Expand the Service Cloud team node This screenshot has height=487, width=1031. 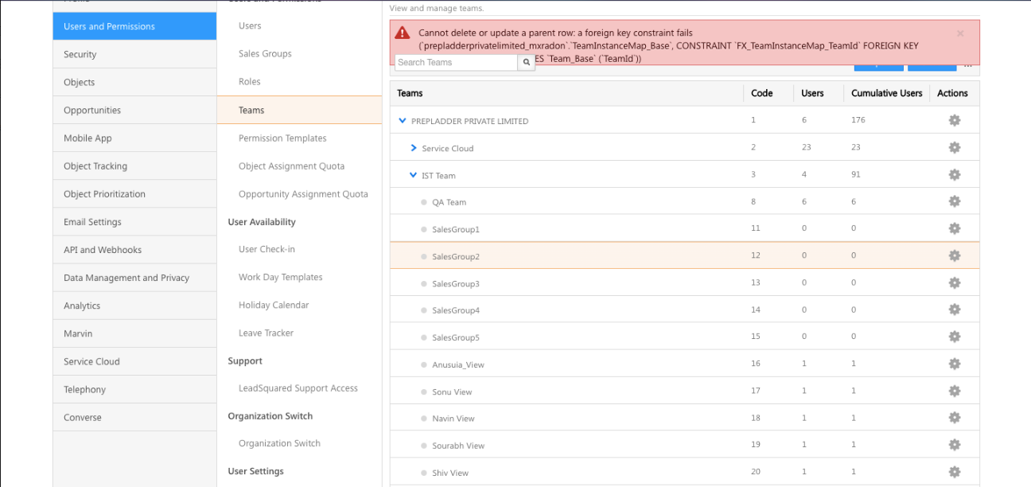coord(414,148)
